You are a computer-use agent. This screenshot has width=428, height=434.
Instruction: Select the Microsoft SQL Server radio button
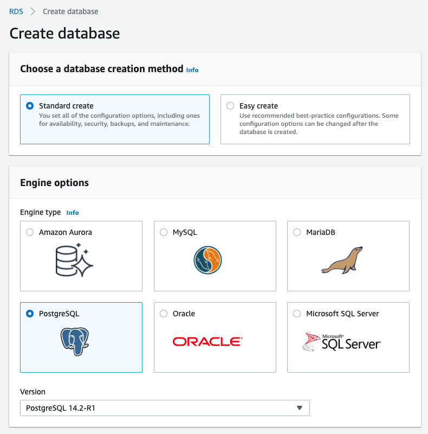(x=297, y=314)
